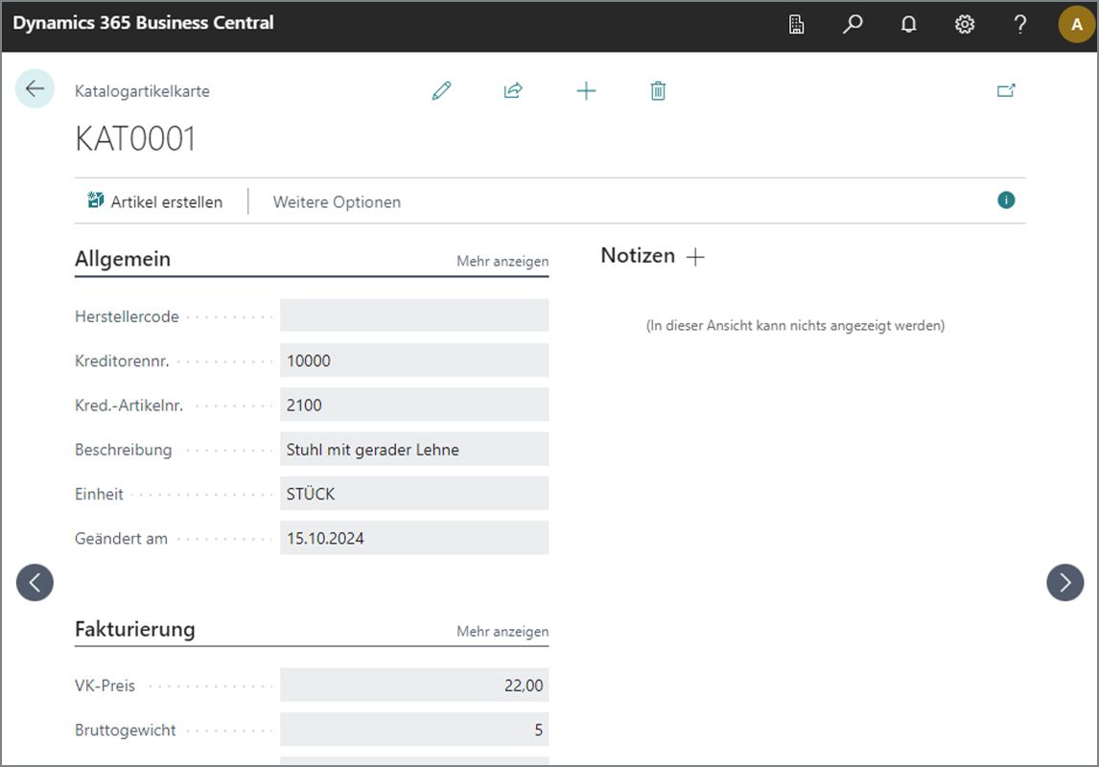This screenshot has width=1099, height=767.
Task: Click the VK-Preis field showing 22,00
Action: pos(414,686)
